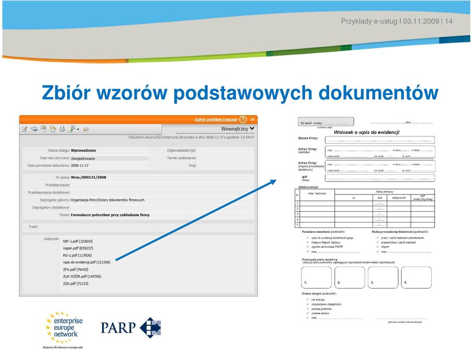The image size is (472, 351).
Task: Open attachment NIP-1.pdf
Action: click(78, 241)
